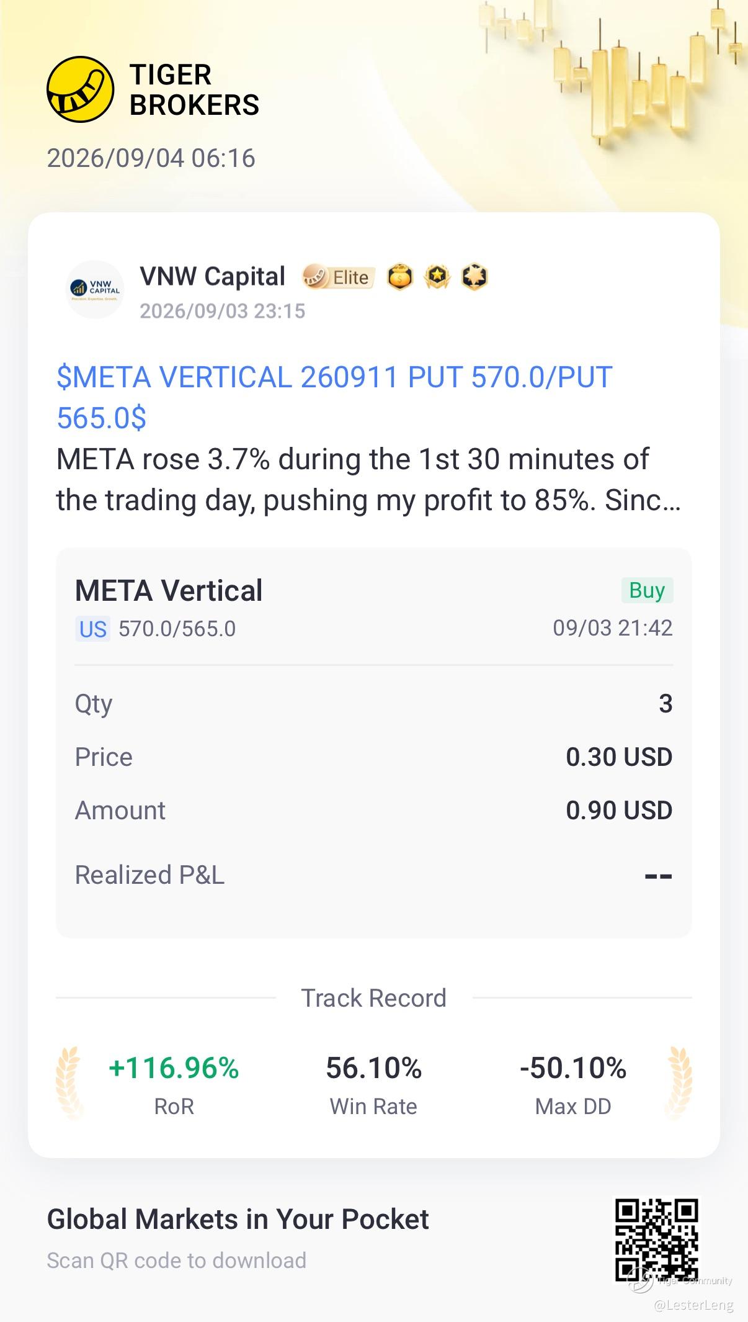Click the TIGER BROKERS wordmark
The width and height of the screenshot is (748, 1322).
(x=194, y=90)
